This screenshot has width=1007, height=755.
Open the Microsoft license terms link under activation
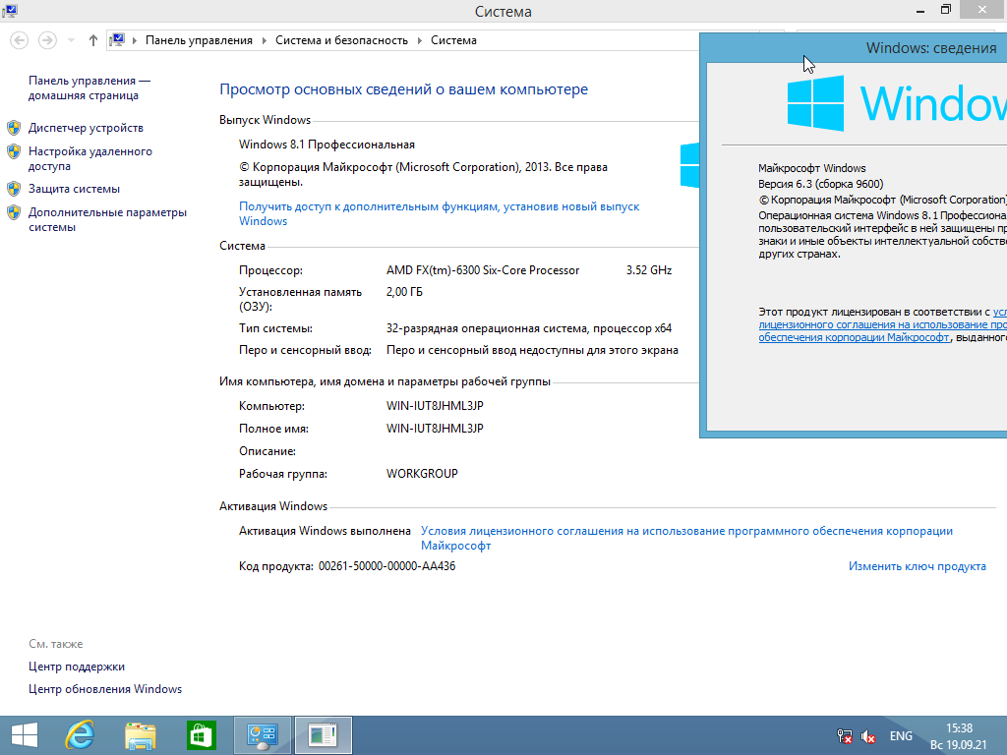coord(686,538)
